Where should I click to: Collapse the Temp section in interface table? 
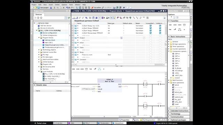pyautogui.click(x=78, y=52)
